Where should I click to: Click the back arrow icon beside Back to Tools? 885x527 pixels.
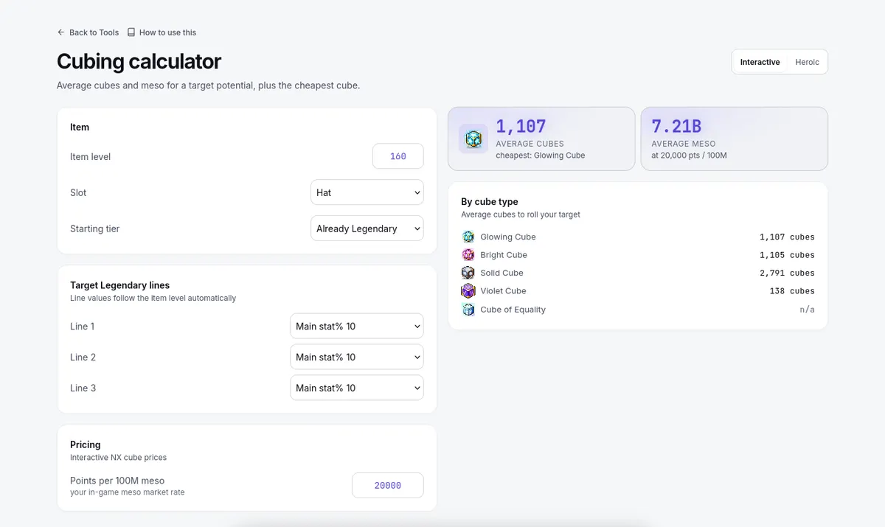pyautogui.click(x=61, y=32)
